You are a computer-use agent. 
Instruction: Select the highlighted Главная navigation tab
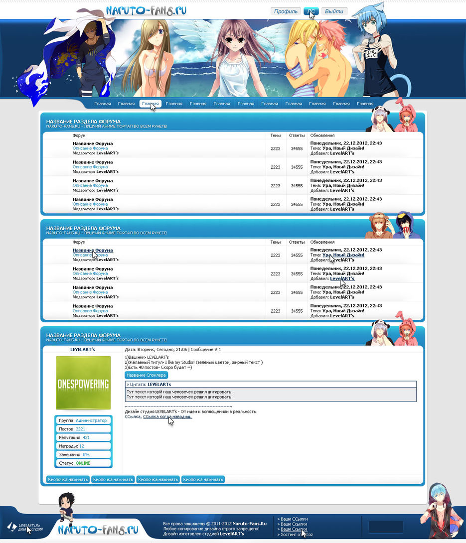tap(151, 104)
